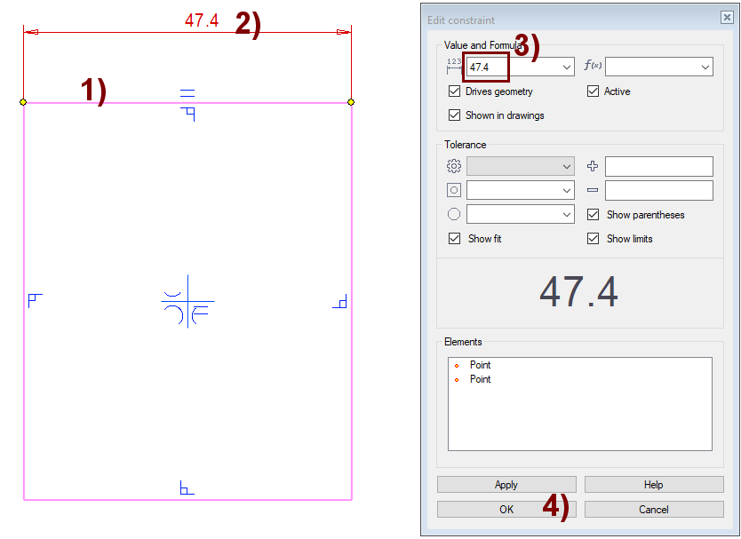This screenshot has height=539, width=741.
Task: Select the second Point in the Elements list
Action: point(480,379)
